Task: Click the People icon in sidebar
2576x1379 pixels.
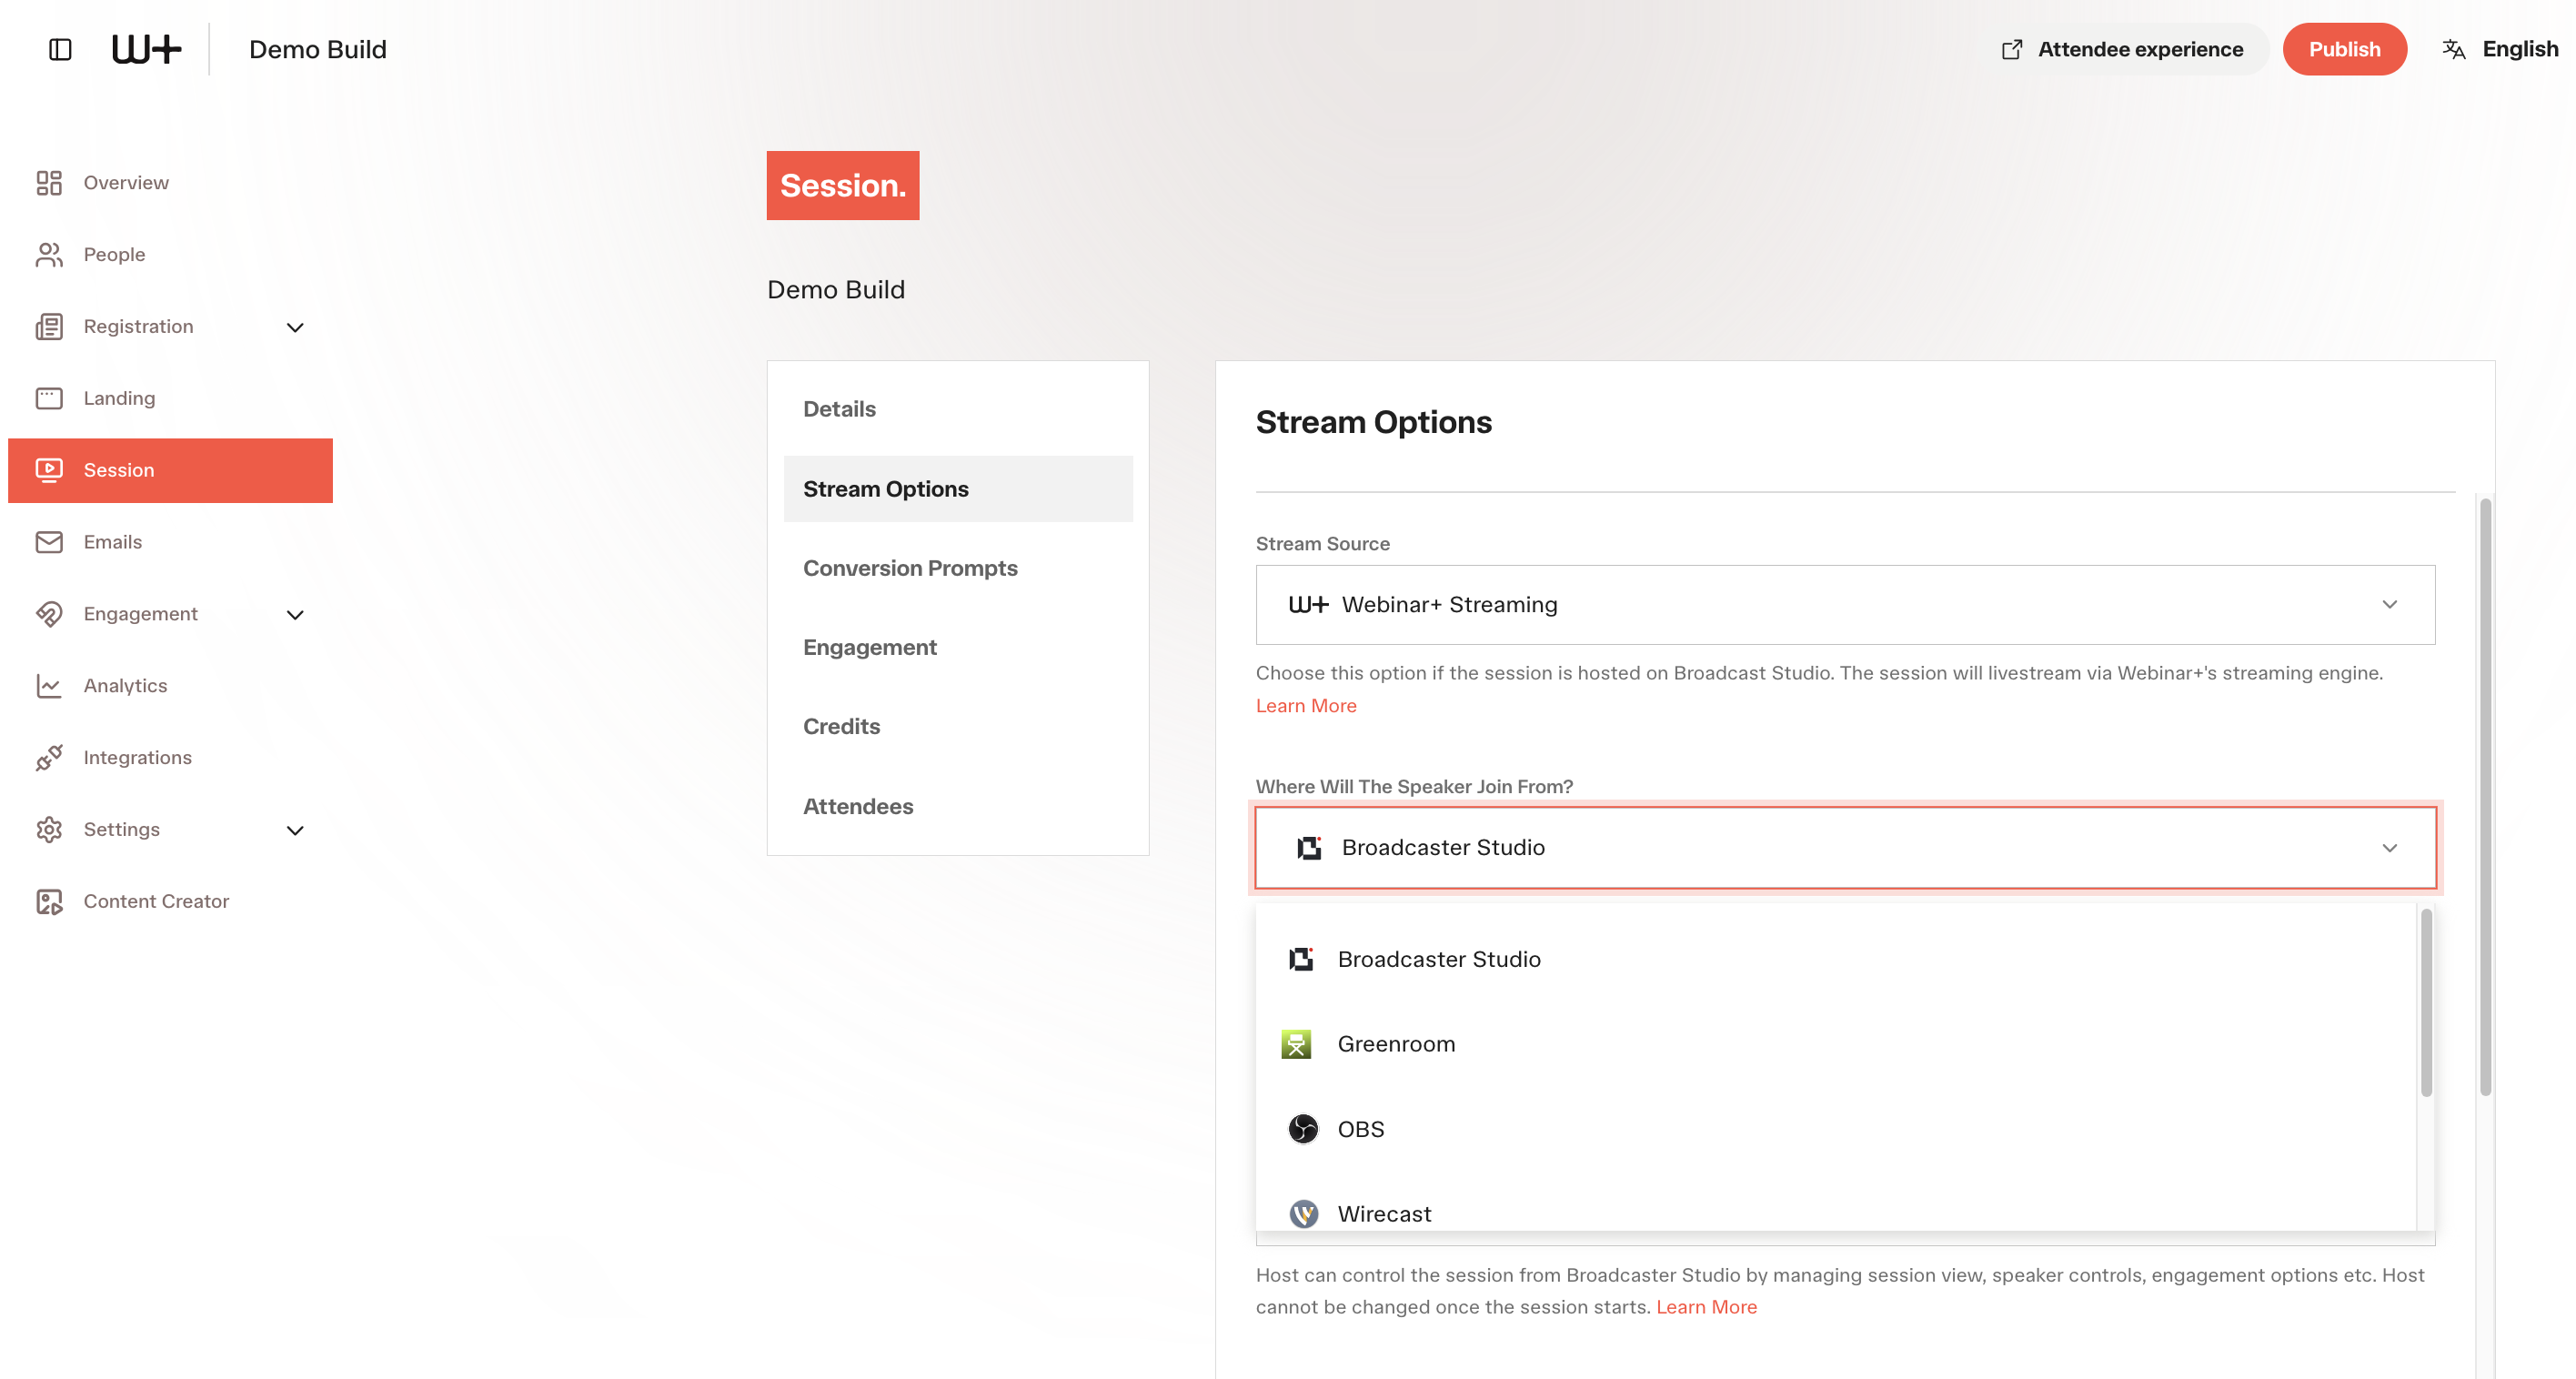Action: click(49, 254)
